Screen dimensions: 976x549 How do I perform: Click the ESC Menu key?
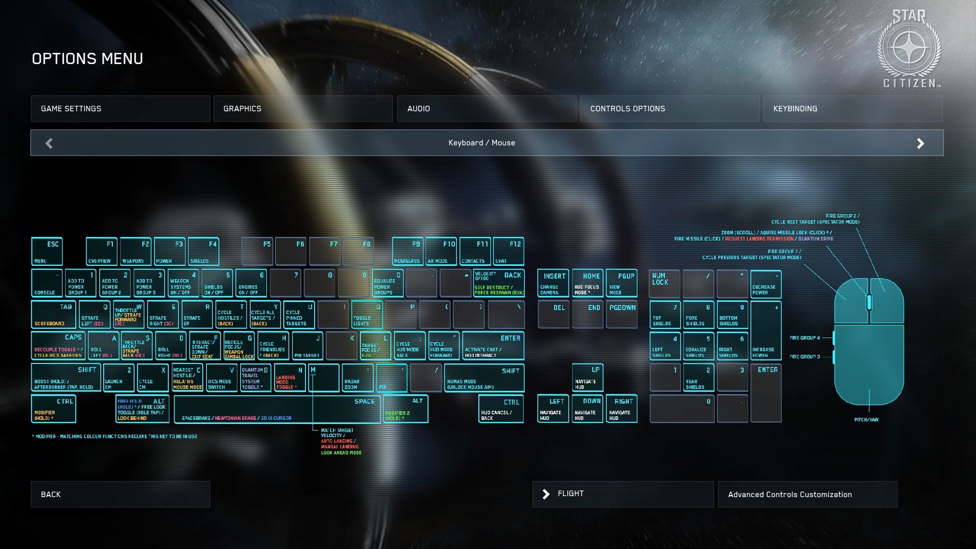tap(47, 251)
